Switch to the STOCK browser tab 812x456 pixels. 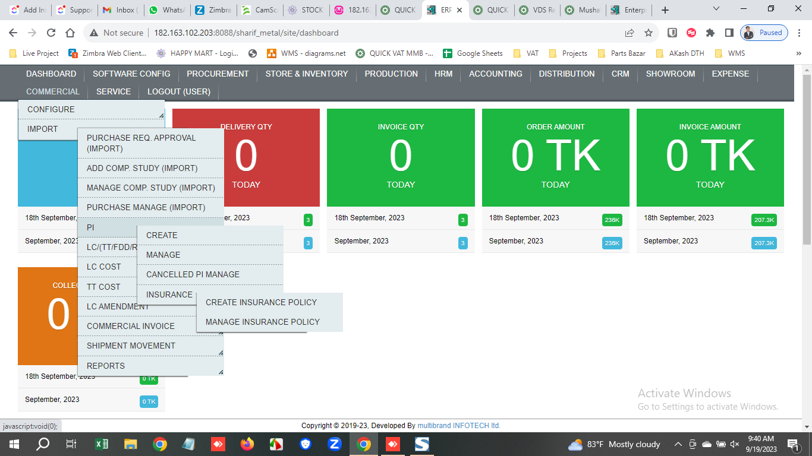(x=306, y=10)
